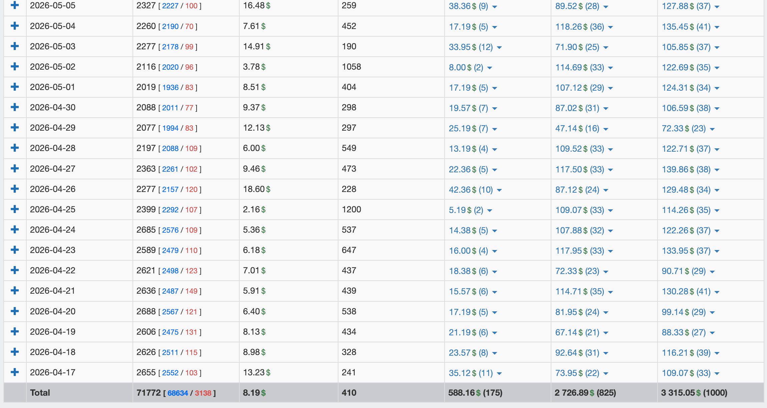Open red link 3138 in Total row
The height and width of the screenshot is (408, 767).
pos(203,393)
